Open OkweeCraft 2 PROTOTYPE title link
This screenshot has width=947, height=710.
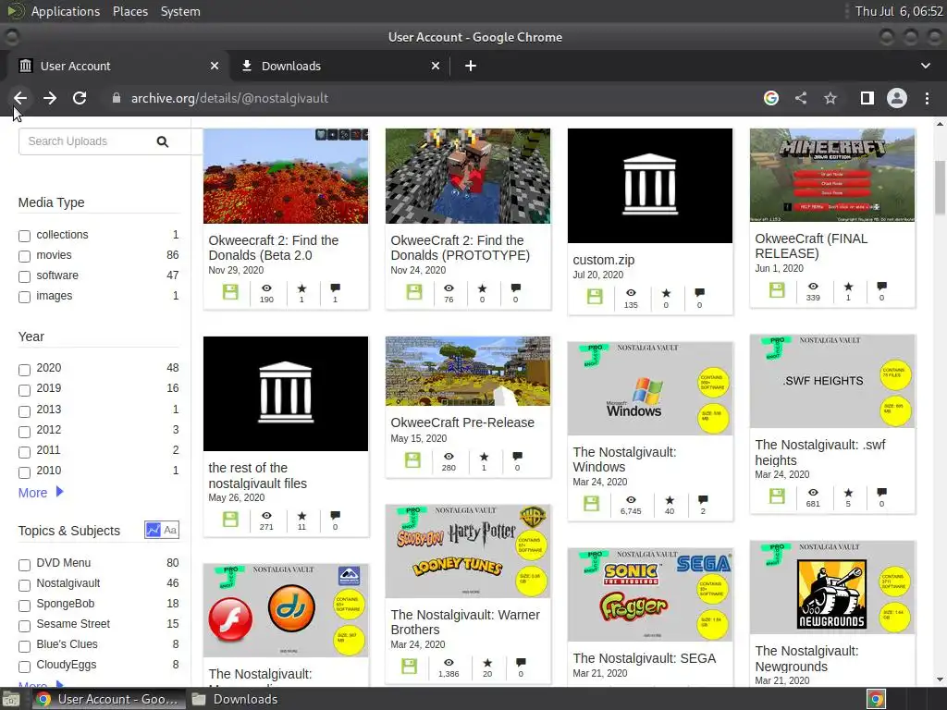point(461,248)
